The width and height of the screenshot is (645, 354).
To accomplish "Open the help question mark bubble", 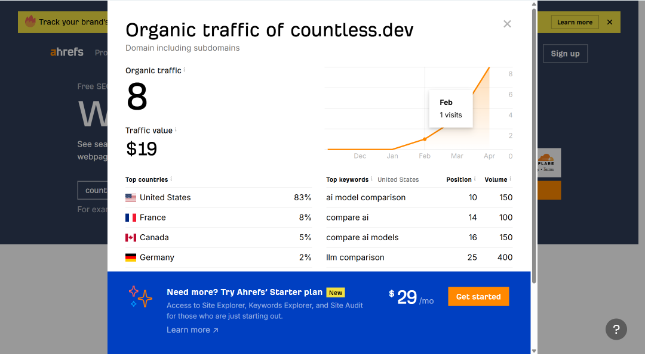I will coord(616,330).
